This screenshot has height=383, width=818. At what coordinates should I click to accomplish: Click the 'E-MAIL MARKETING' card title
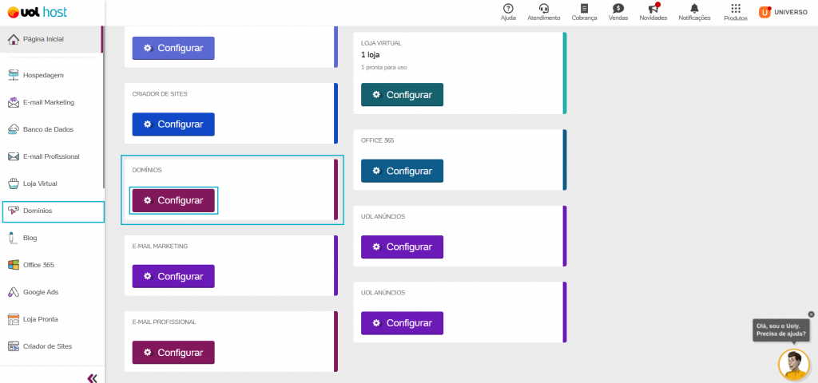[x=160, y=247]
